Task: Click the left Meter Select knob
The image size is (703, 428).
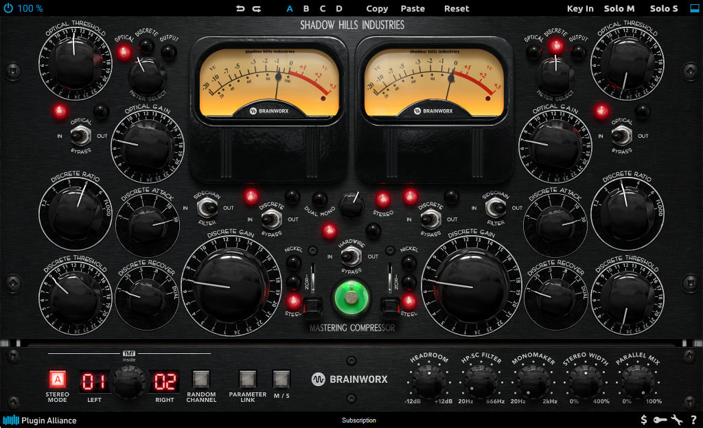Action: pos(147,74)
